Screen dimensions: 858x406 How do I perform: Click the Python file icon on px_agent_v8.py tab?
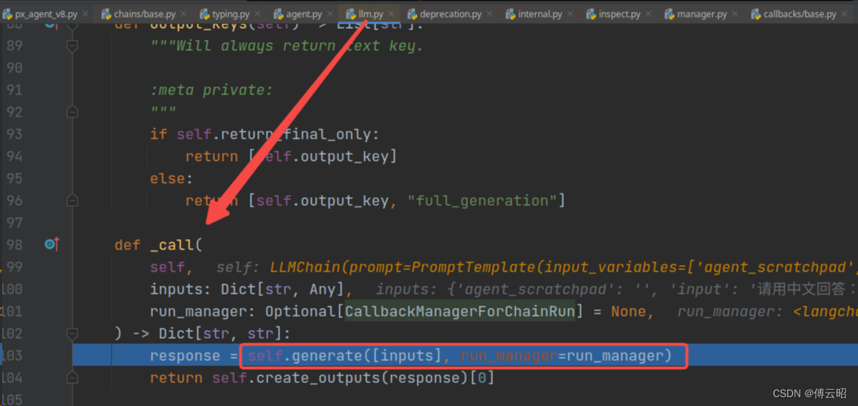[x=7, y=14]
